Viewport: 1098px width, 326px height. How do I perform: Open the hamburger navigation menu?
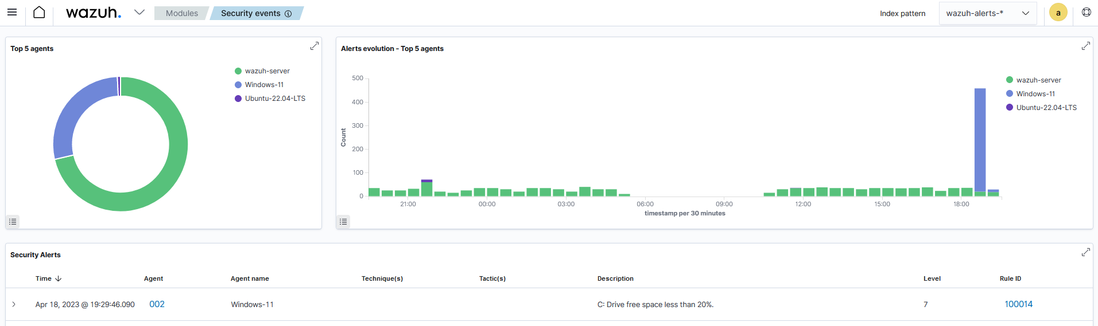click(x=12, y=13)
